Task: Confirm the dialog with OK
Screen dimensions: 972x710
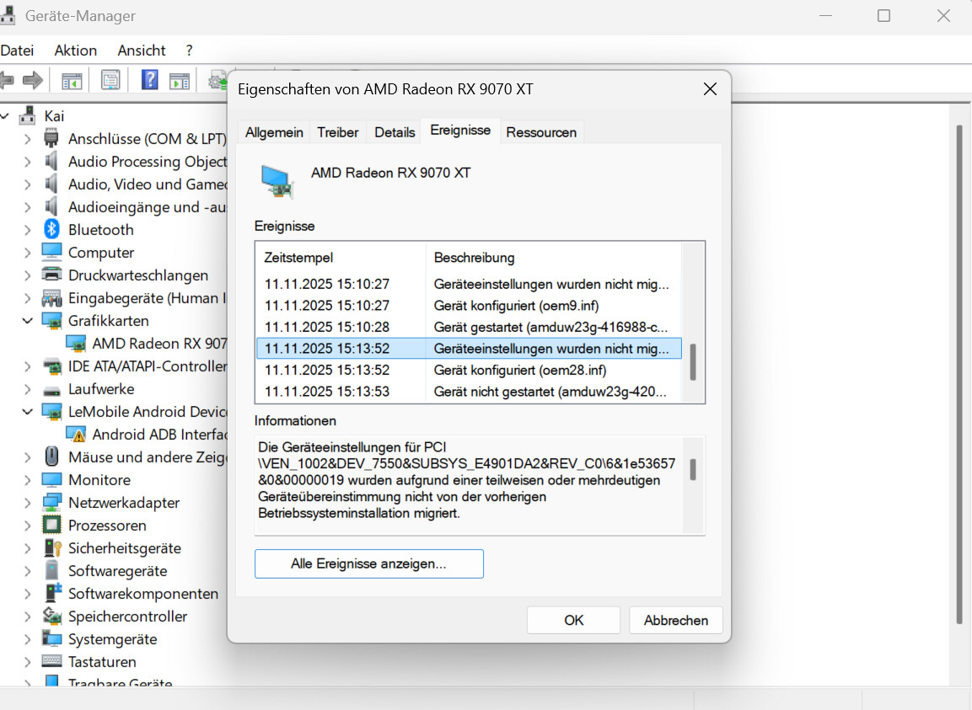Action: coord(573,620)
